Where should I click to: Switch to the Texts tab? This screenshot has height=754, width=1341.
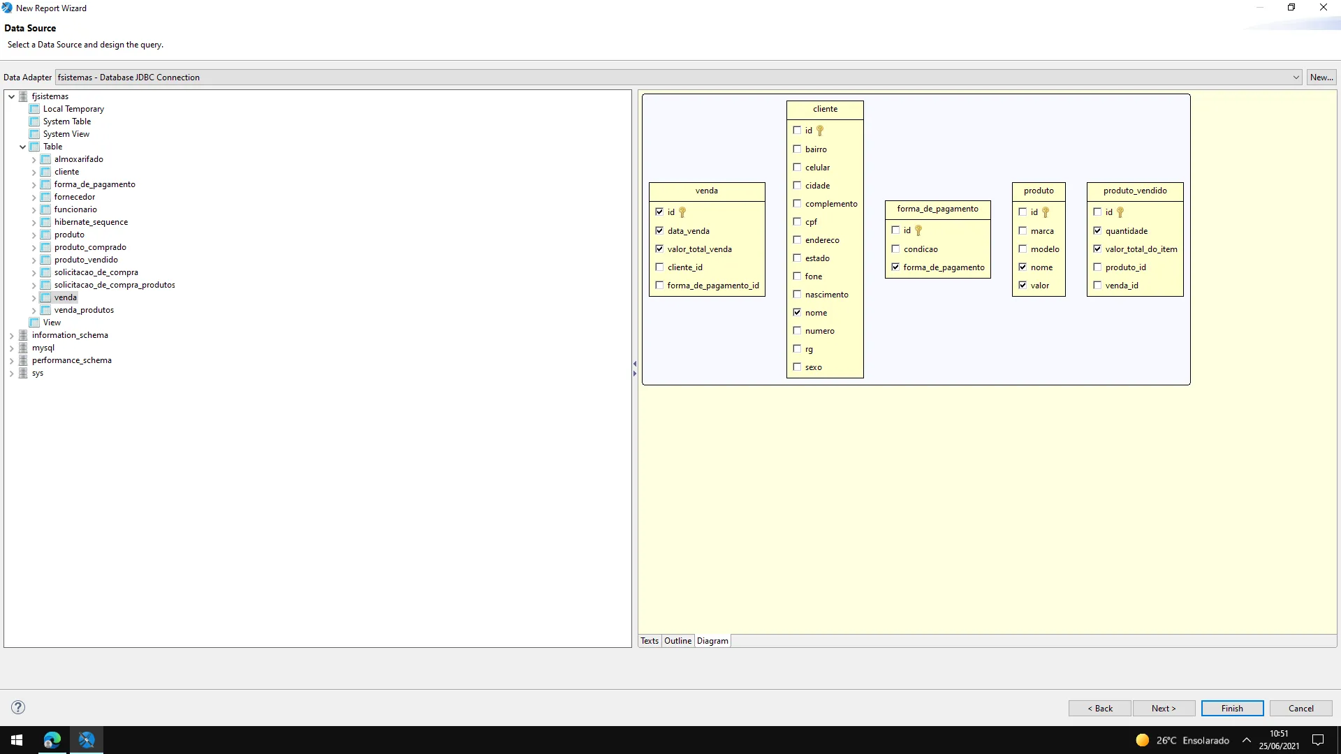click(x=650, y=641)
